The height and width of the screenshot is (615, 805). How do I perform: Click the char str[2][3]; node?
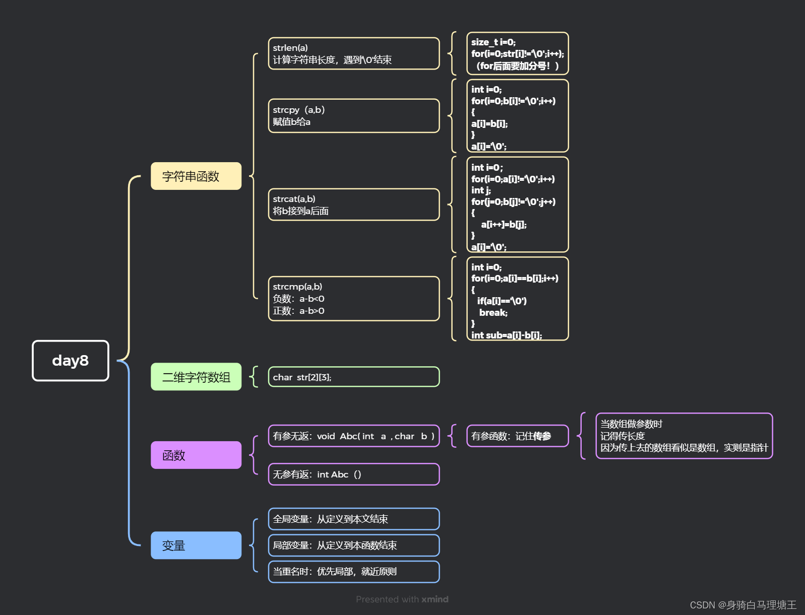coord(354,377)
